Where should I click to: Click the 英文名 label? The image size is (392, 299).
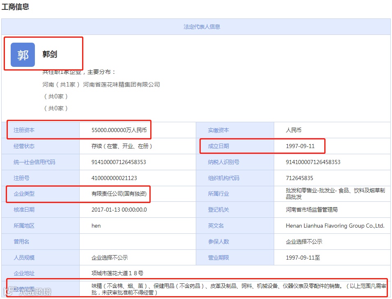(x=216, y=226)
